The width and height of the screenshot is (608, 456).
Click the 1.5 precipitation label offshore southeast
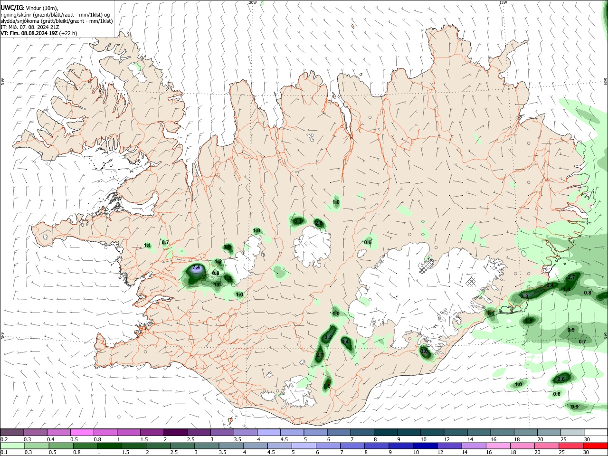click(529, 321)
